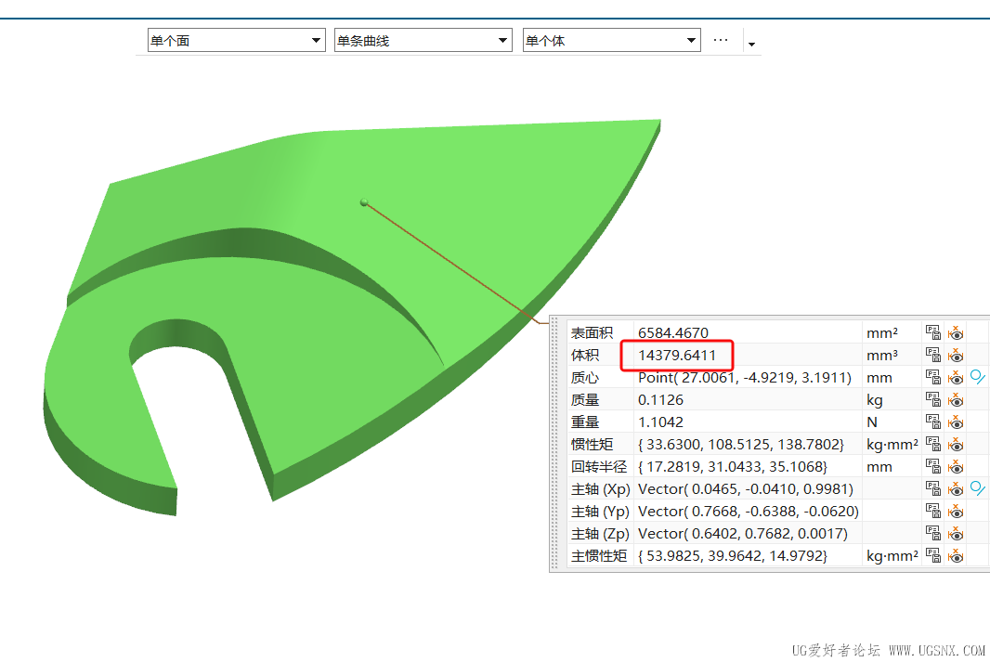Select the 主轴 (Xp) Vector cell

tap(746, 488)
